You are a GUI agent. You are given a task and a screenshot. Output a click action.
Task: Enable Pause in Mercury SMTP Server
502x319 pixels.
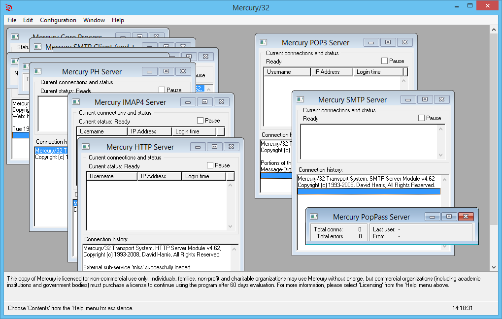tap(421, 118)
